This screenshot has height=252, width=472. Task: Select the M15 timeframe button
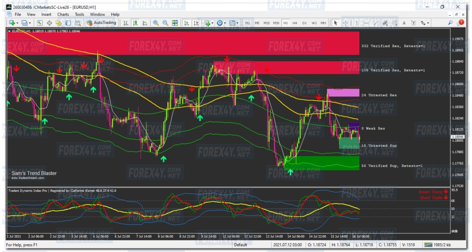point(266,23)
